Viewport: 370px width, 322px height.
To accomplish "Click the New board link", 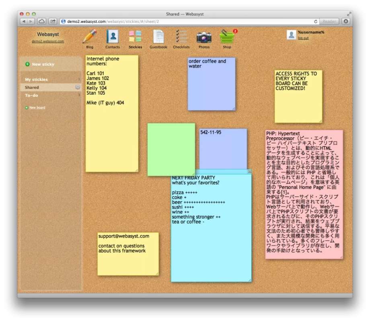I will [37, 108].
